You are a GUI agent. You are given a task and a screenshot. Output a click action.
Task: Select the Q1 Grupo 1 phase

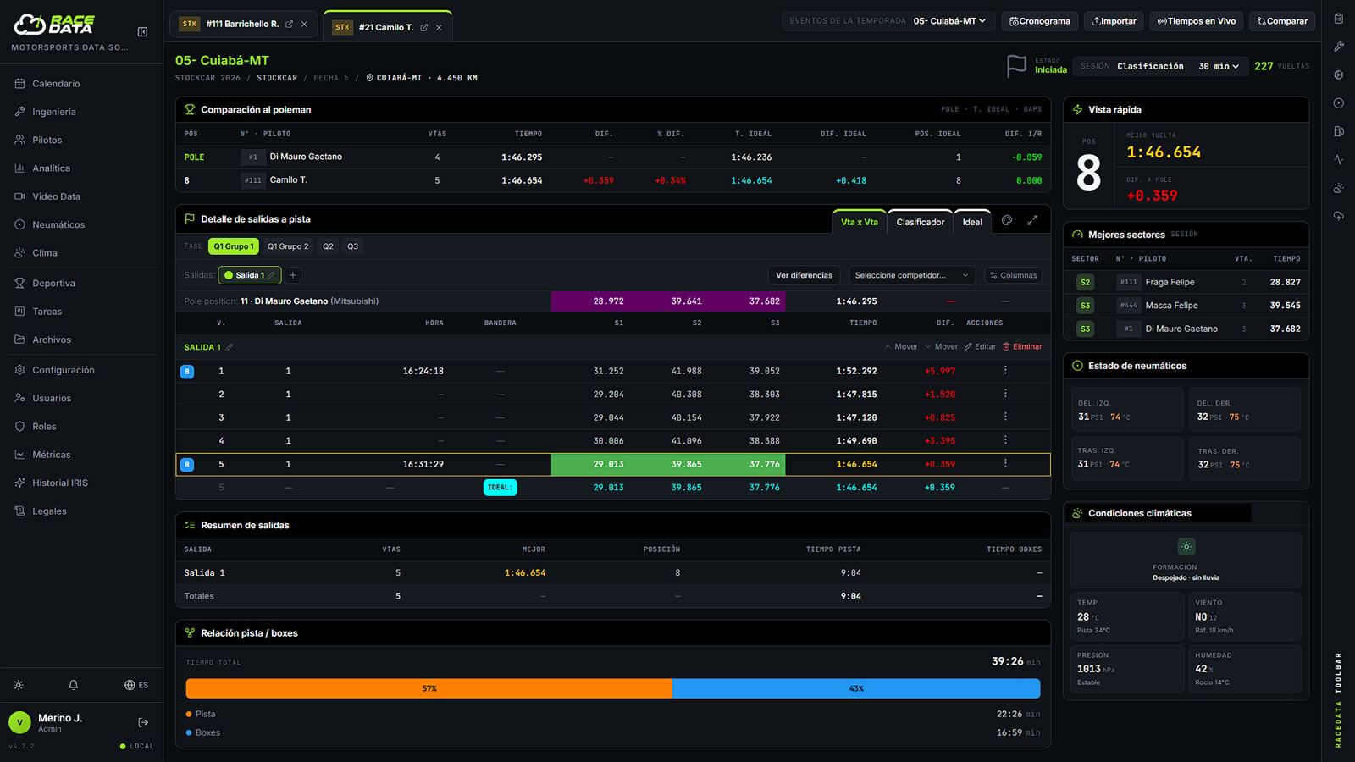234,246
